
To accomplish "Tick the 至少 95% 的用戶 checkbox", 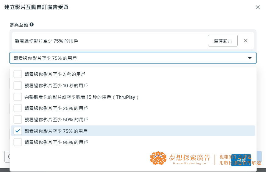I will [x=18, y=142].
